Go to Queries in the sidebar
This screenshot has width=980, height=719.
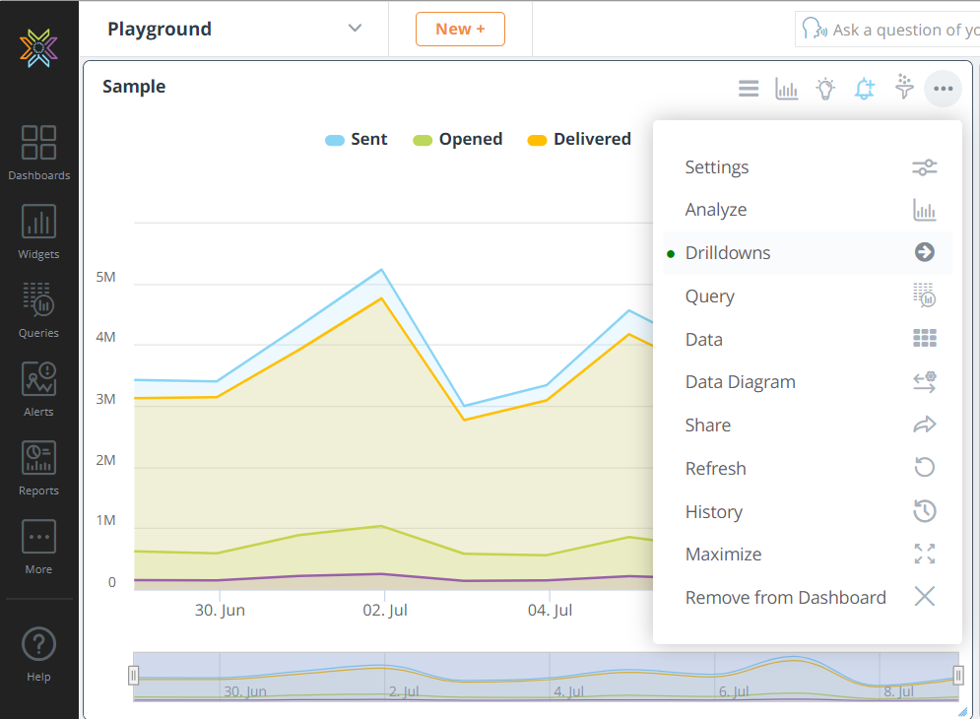pos(38,310)
